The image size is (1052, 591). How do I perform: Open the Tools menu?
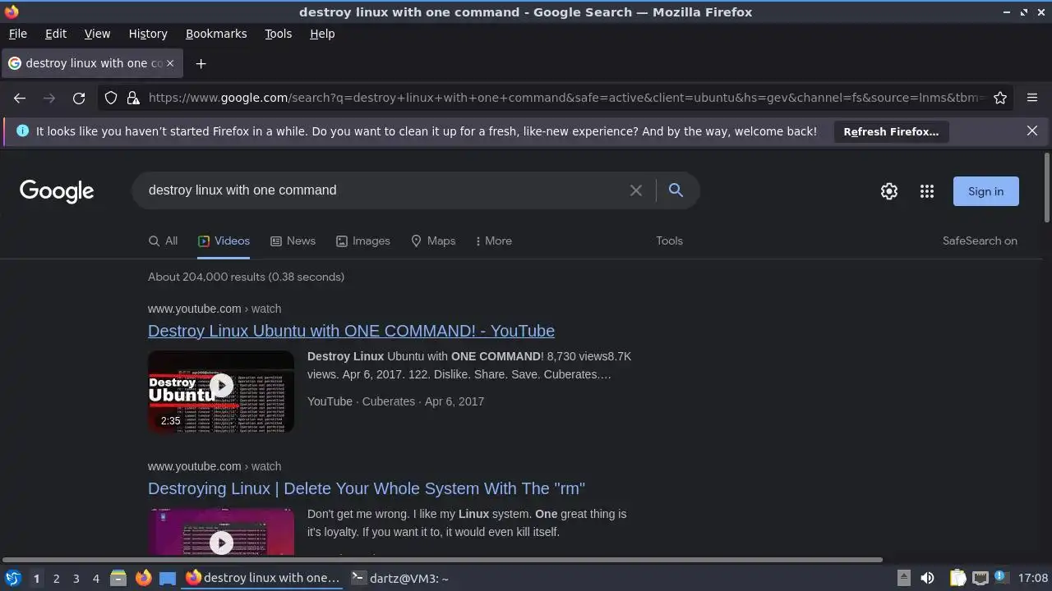click(x=278, y=34)
